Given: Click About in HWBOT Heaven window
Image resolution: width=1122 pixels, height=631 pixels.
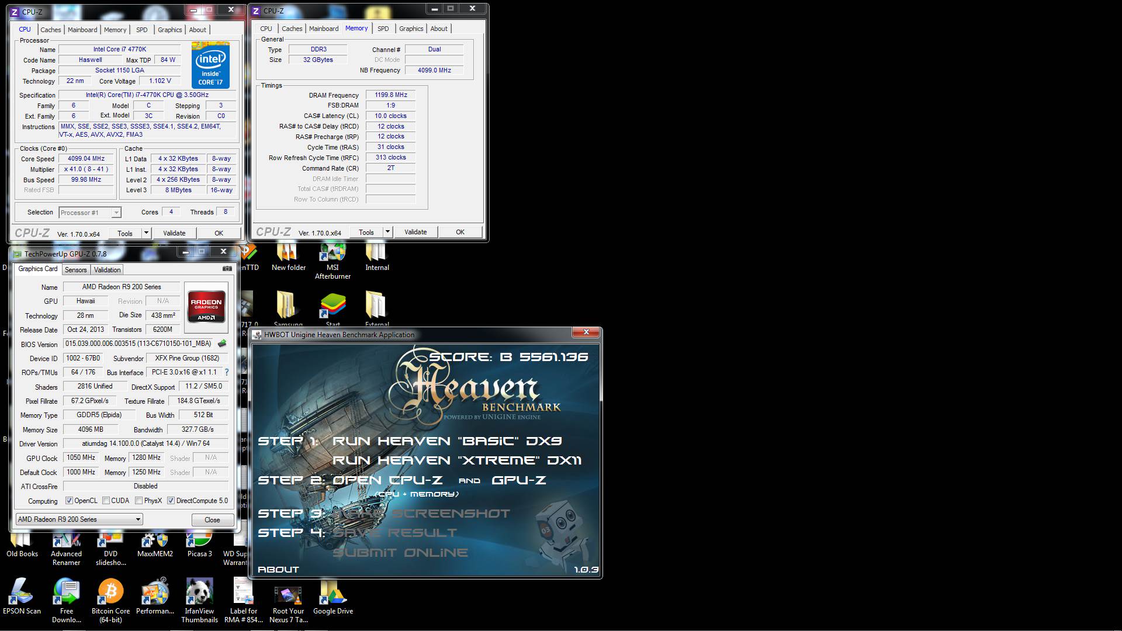Looking at the screenshot, I should (x=278, y=569).
